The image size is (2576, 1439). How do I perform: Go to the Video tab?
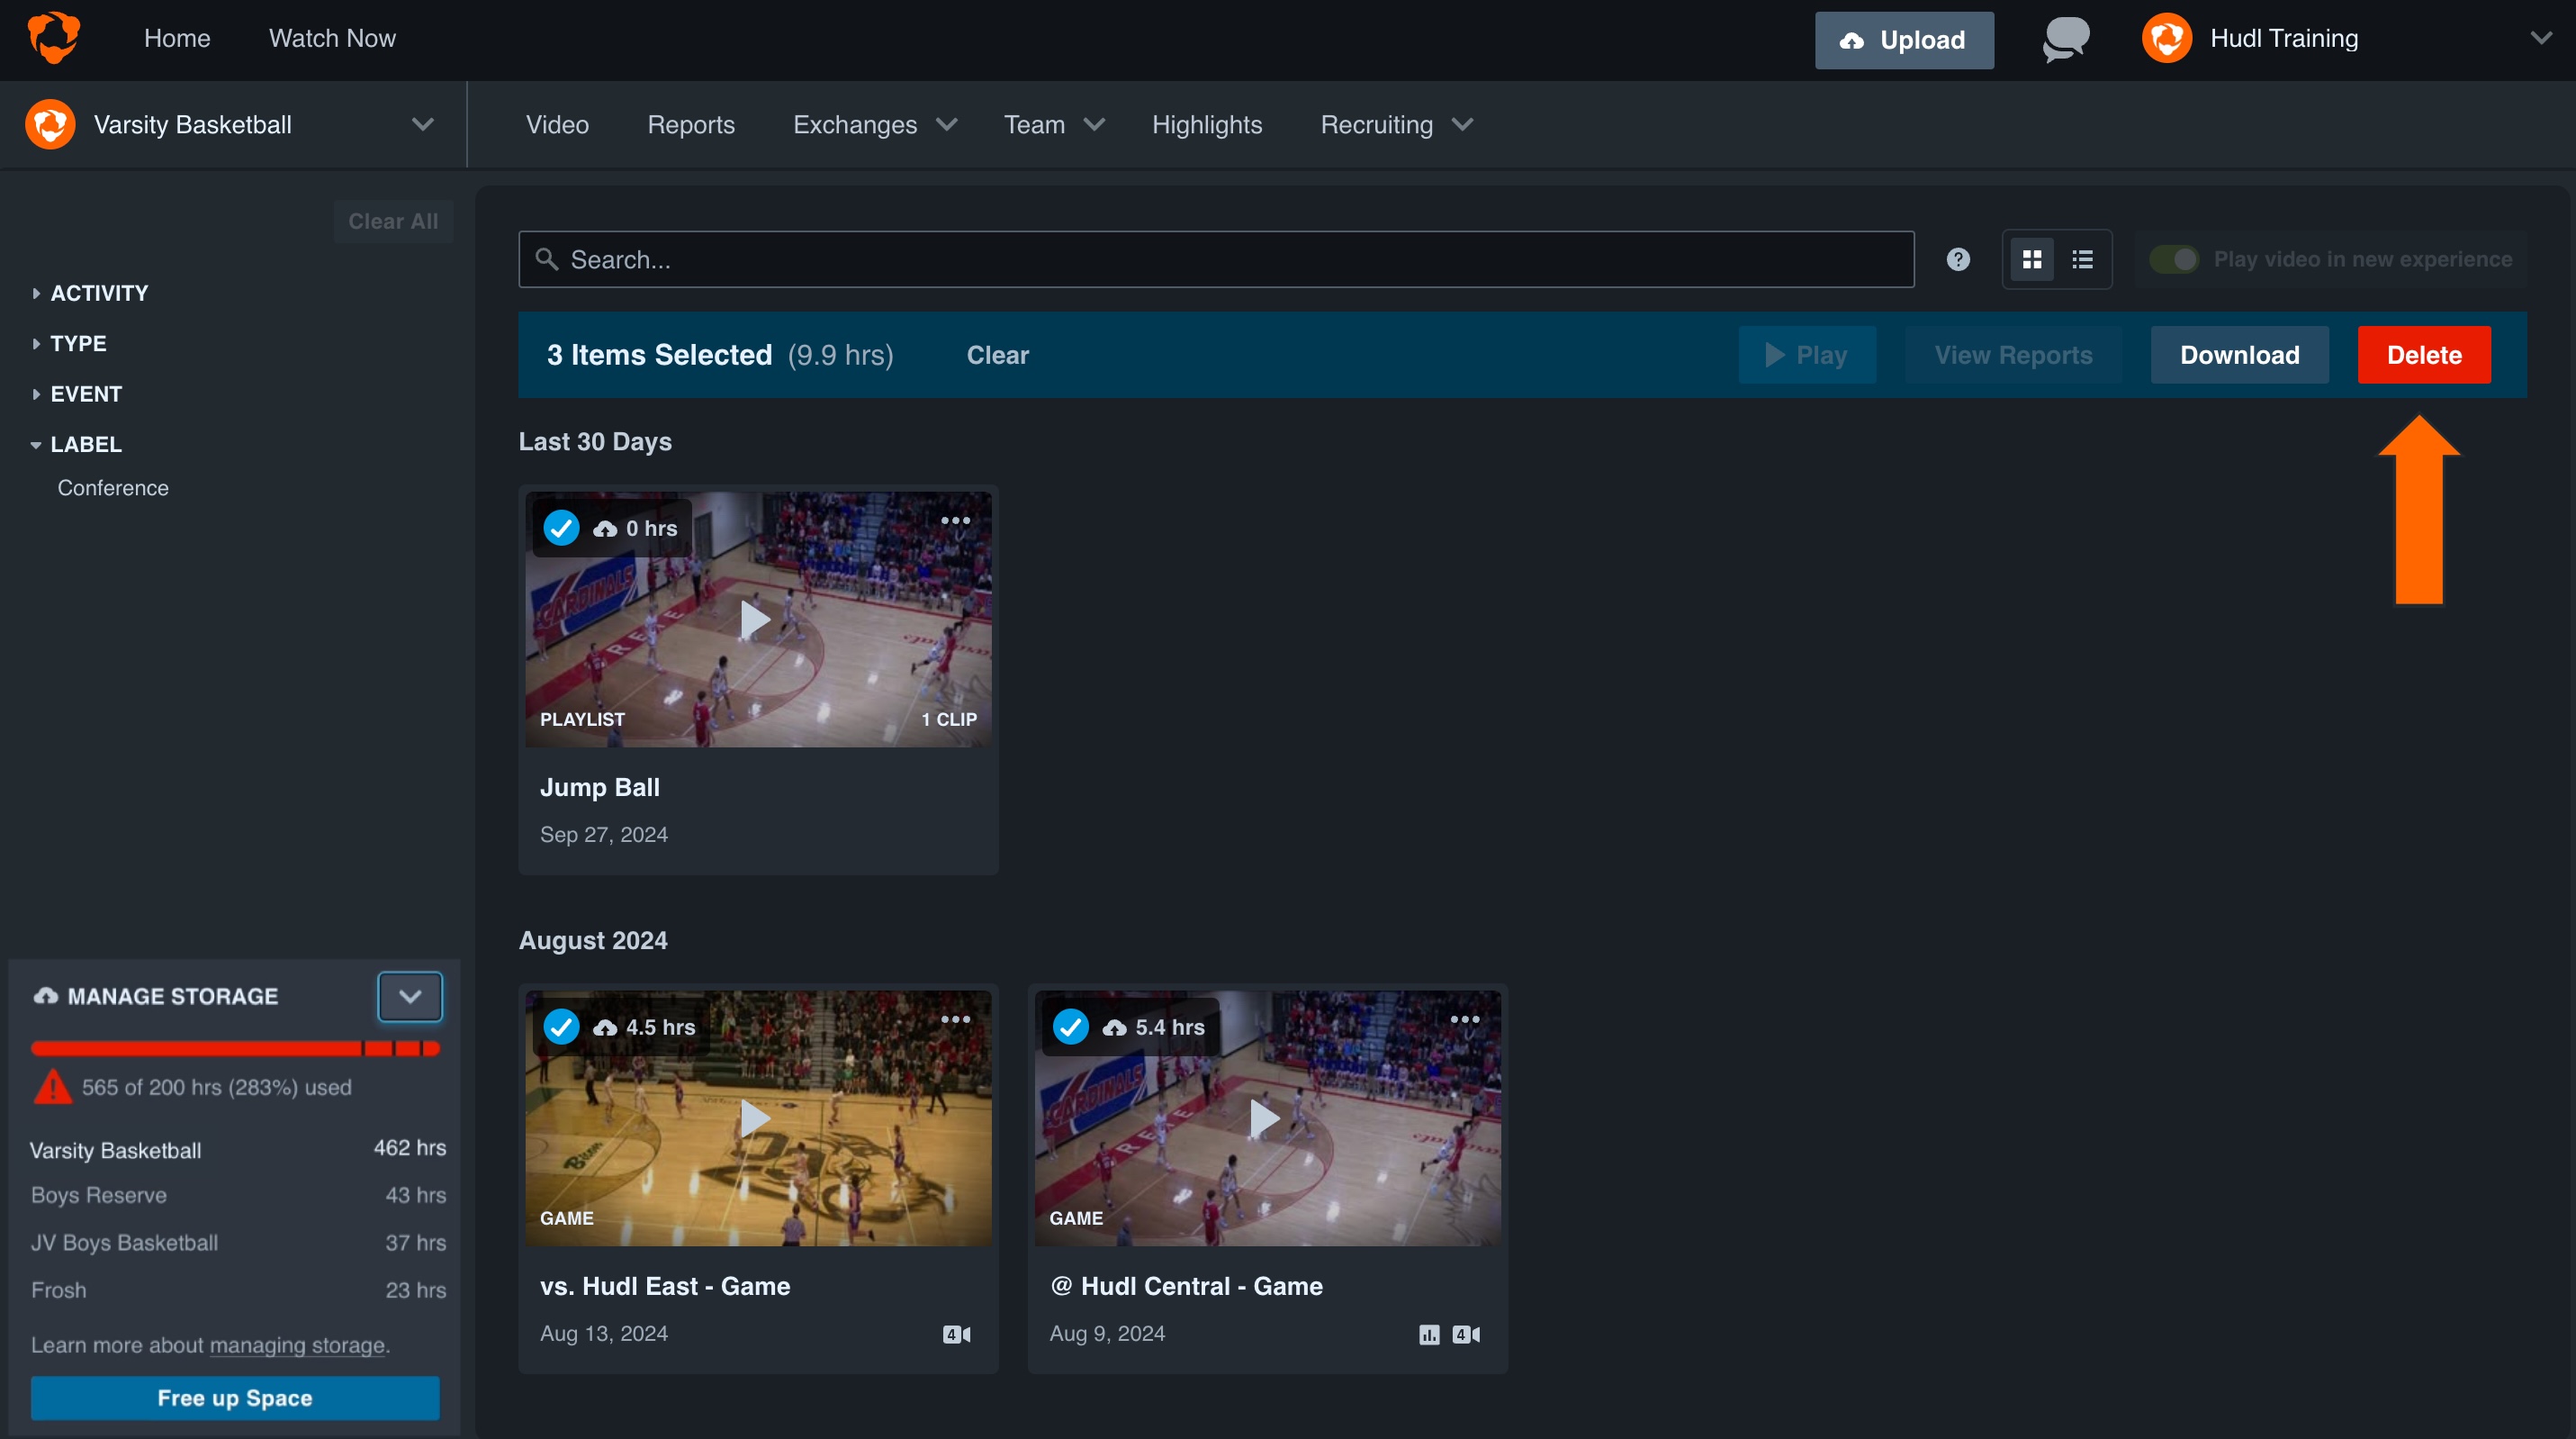(x=557, y=125)
